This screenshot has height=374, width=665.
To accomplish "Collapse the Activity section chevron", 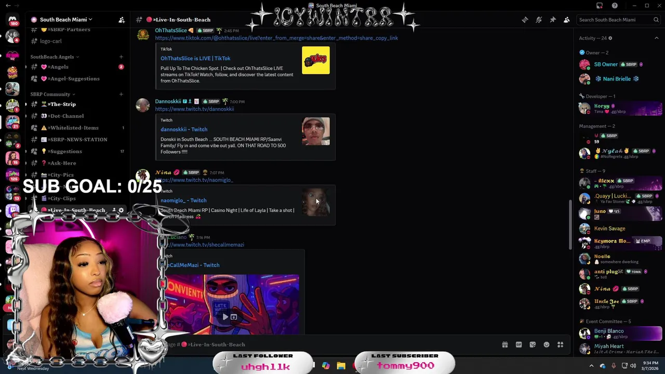I will click(x=656, y=38).
